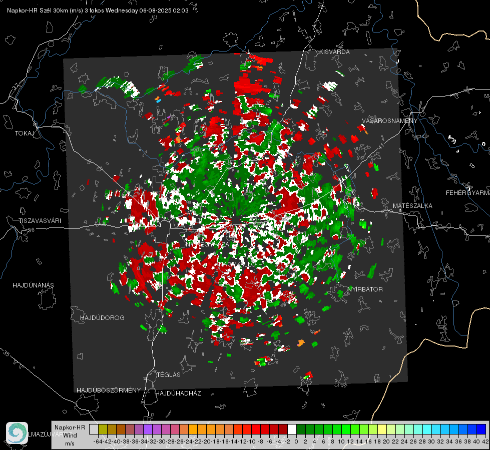Click the HAJDÚHADHÁZ city label
Image resolution: width=490 pixels, height=450 pixels.
178,393
